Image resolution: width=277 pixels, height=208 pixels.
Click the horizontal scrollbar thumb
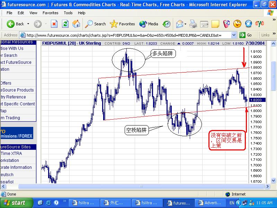[x=141, y=186]
